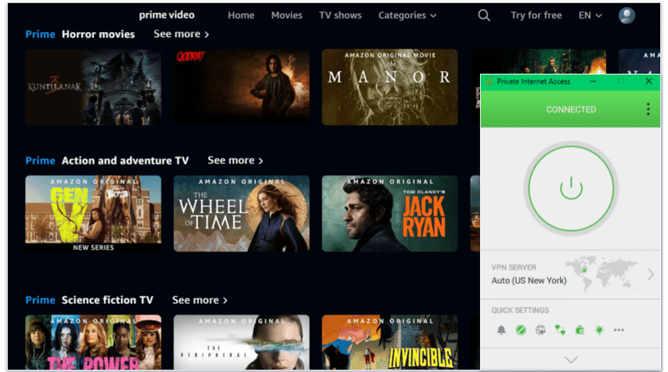Open Science fiction TV heading

pyautogui.click(x=107, y=300)
